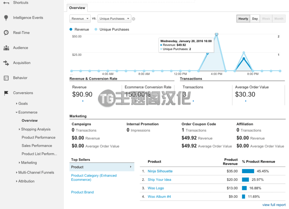The image size is (289, 209).
Task: Click the $9.00 product revenue cell
Action: pyautogui.click(x=233, y=197)
